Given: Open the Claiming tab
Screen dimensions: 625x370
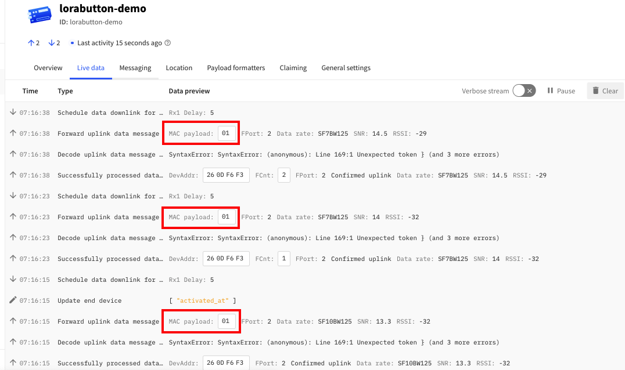Looking at the screenshot, I should 293,68.
